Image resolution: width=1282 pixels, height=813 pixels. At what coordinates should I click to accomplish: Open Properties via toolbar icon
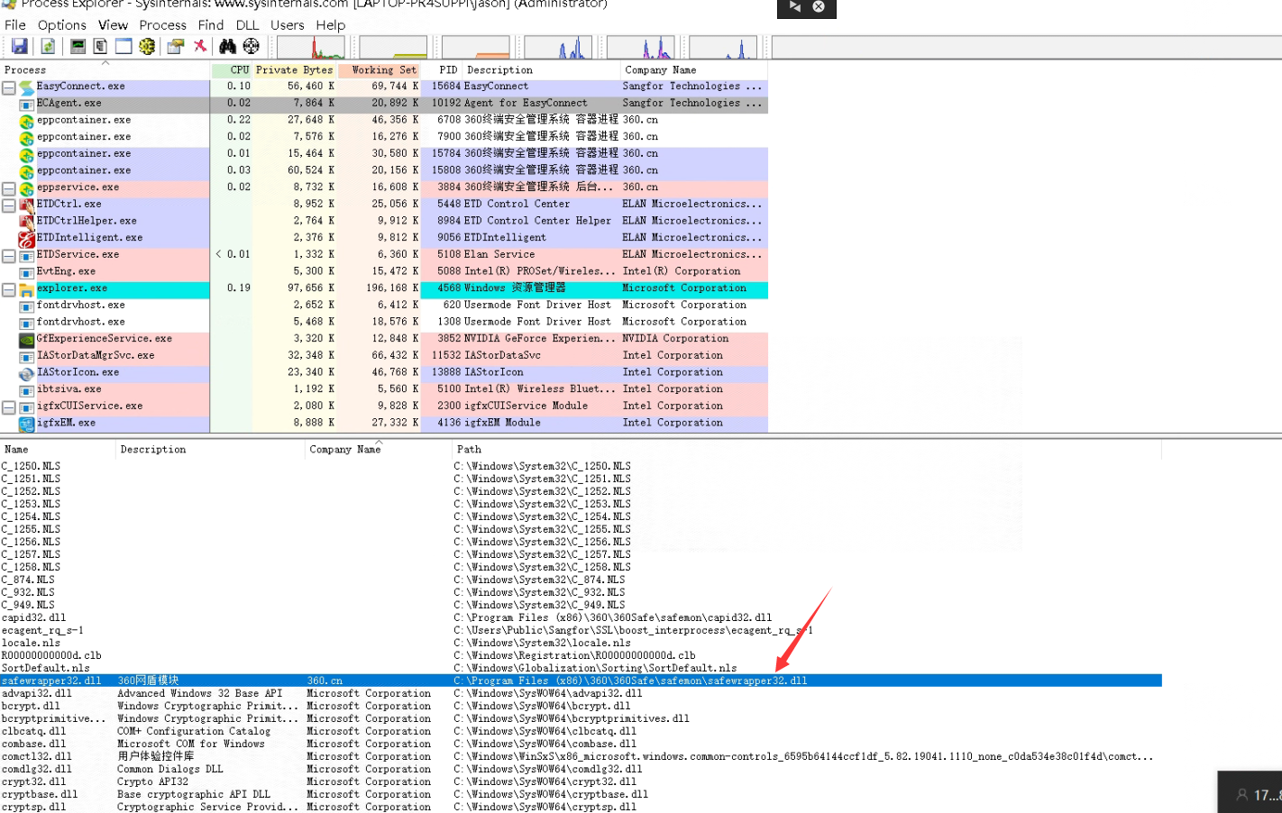pos(176,46)
